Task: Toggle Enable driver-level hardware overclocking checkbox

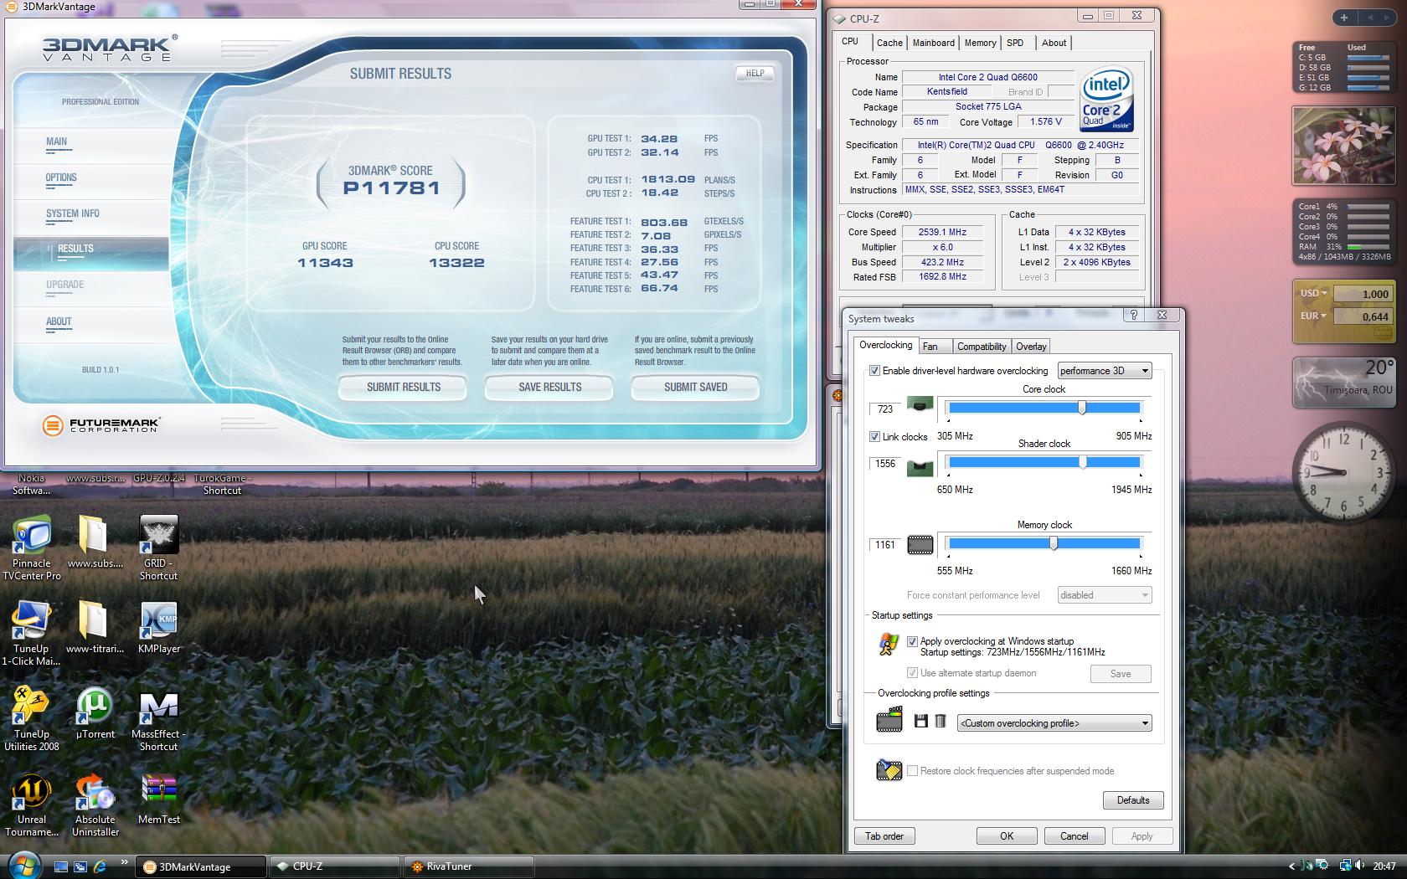Action: pyautogui.click(x=874, y=371)
